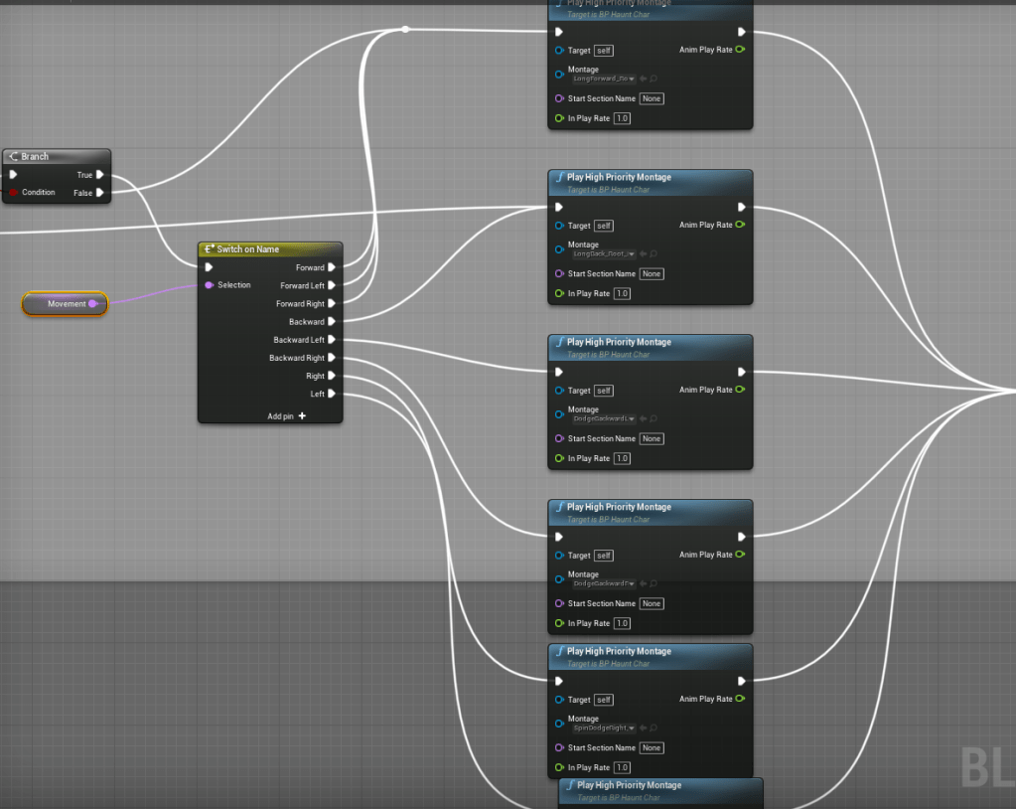This screenshot has height=809, width=1016.
Task: Click the Forward exec pin on Switch on Name
Action: (x=332, y=267)
